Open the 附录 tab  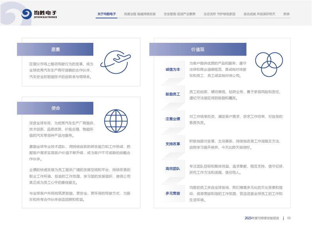tap(287, 14)
